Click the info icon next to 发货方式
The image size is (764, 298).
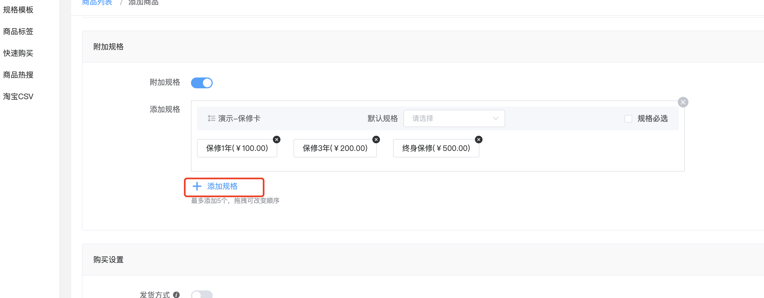[x=176, y=295]
